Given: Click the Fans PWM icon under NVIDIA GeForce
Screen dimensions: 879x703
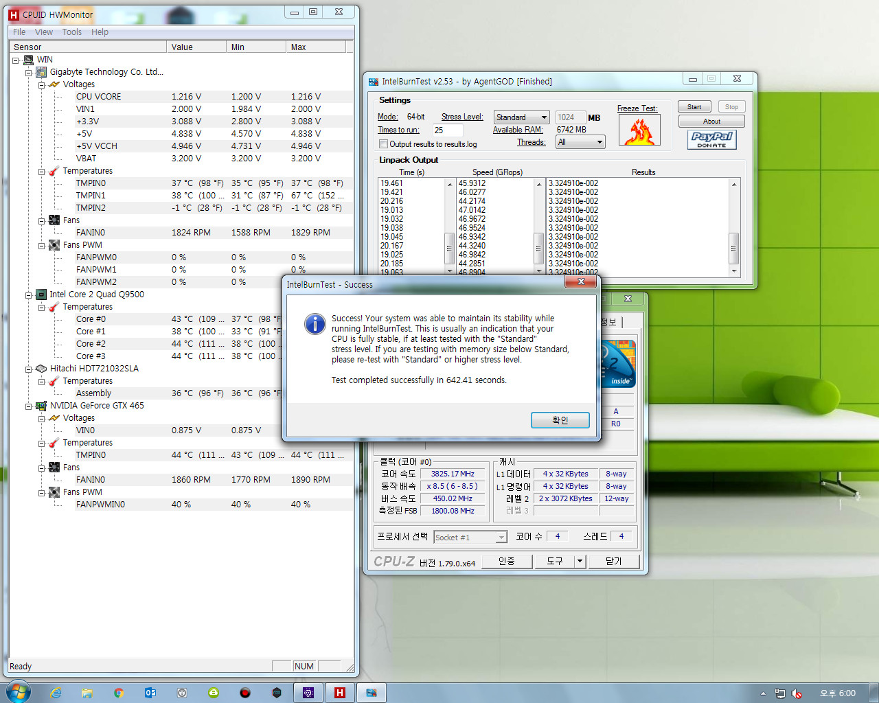Looking at the screenshot, I should tap(54, 492).
